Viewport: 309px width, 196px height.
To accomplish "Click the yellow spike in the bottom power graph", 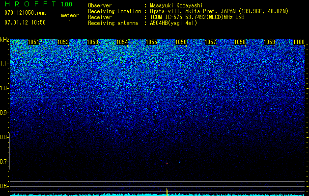I will point(167,192).
